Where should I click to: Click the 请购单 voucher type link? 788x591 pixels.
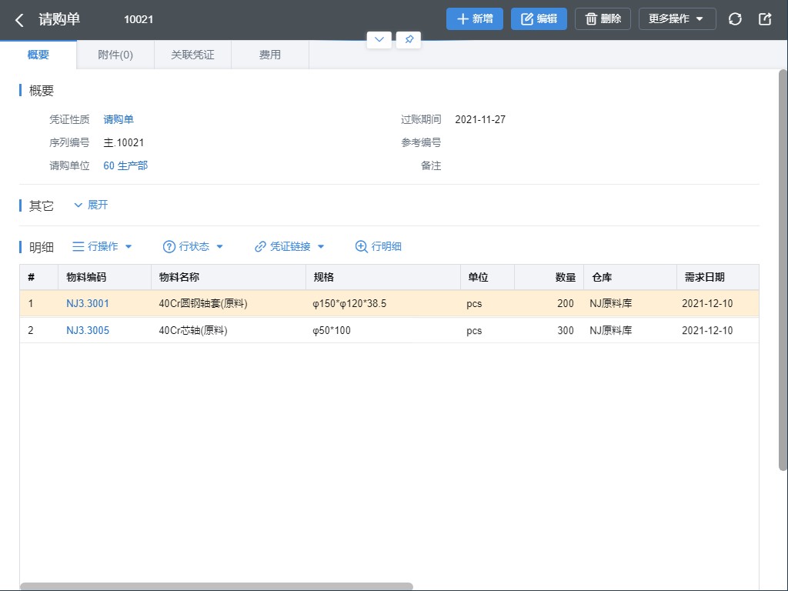119,119
